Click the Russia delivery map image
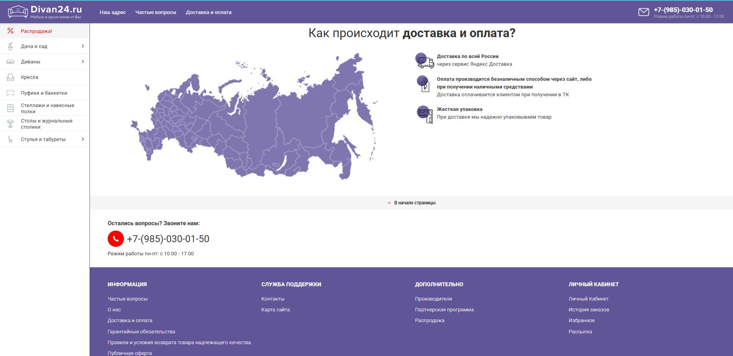 [254, 116]
